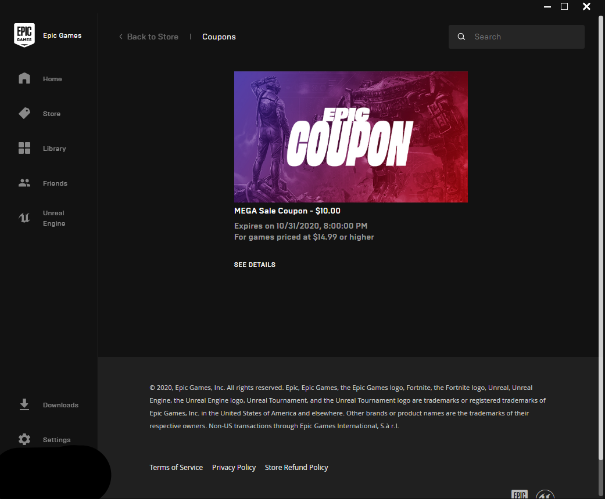Select the Home menu label
Viewport: 605px width, 499px height.
pos(52,79)
